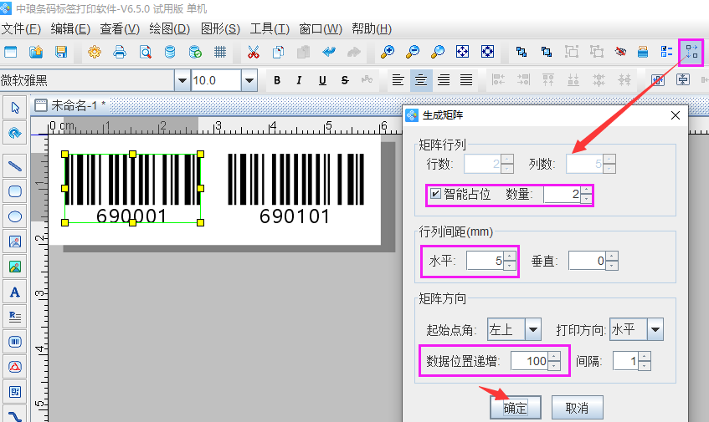709x422 pixels.
Task: Copy selection icon in toolbar
Action: pyautogui.click(x=278, y=52)
